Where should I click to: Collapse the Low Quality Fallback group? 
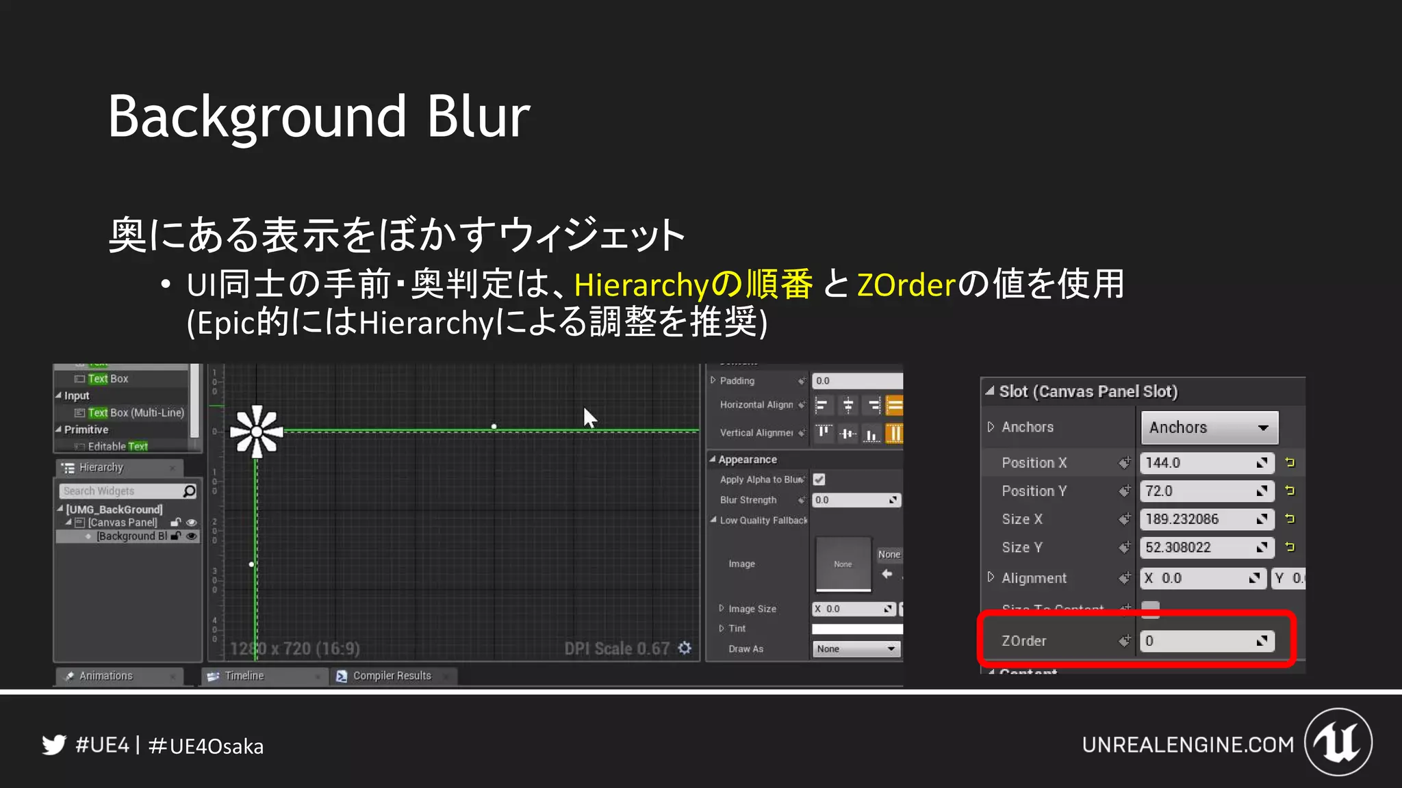click(x=713, y=520)
